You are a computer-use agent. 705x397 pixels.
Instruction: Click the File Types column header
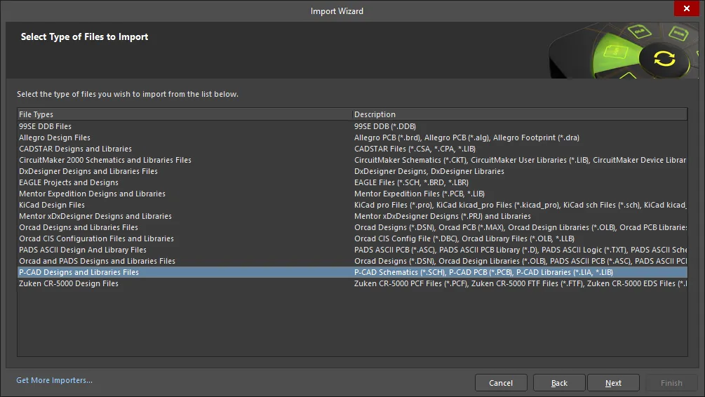click(x=184, y=114)
